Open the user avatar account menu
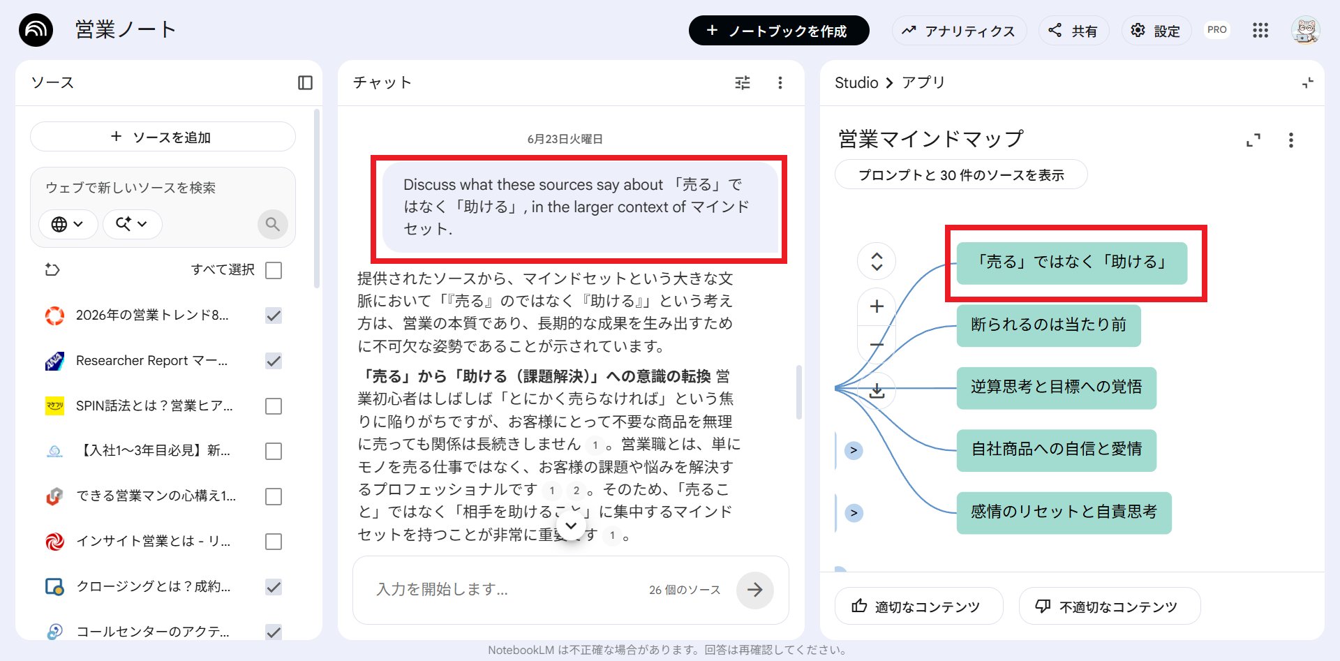Viewport: 1340px width, 661px height. coord(1305,30)
